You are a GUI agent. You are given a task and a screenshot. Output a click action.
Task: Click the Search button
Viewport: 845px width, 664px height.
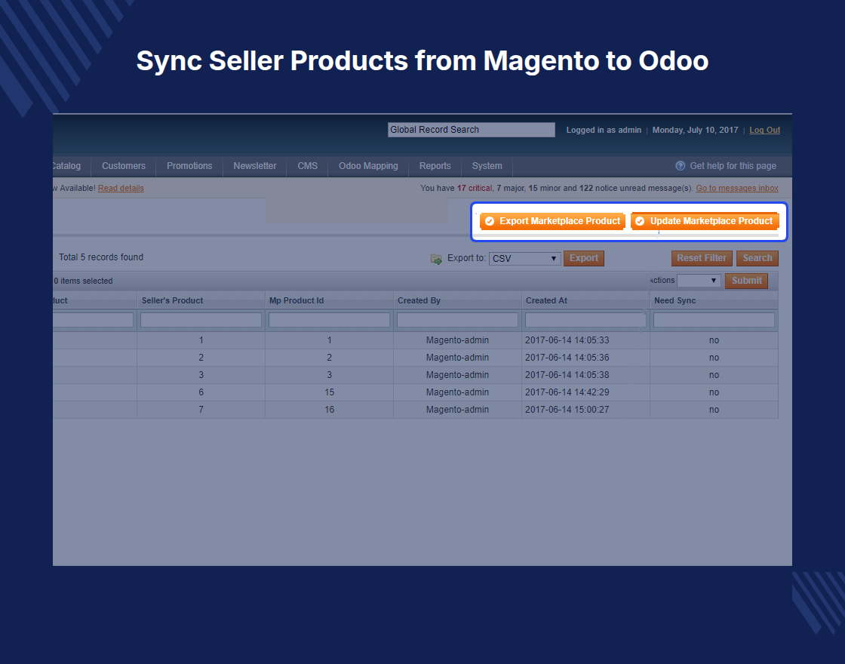point(757,258)
